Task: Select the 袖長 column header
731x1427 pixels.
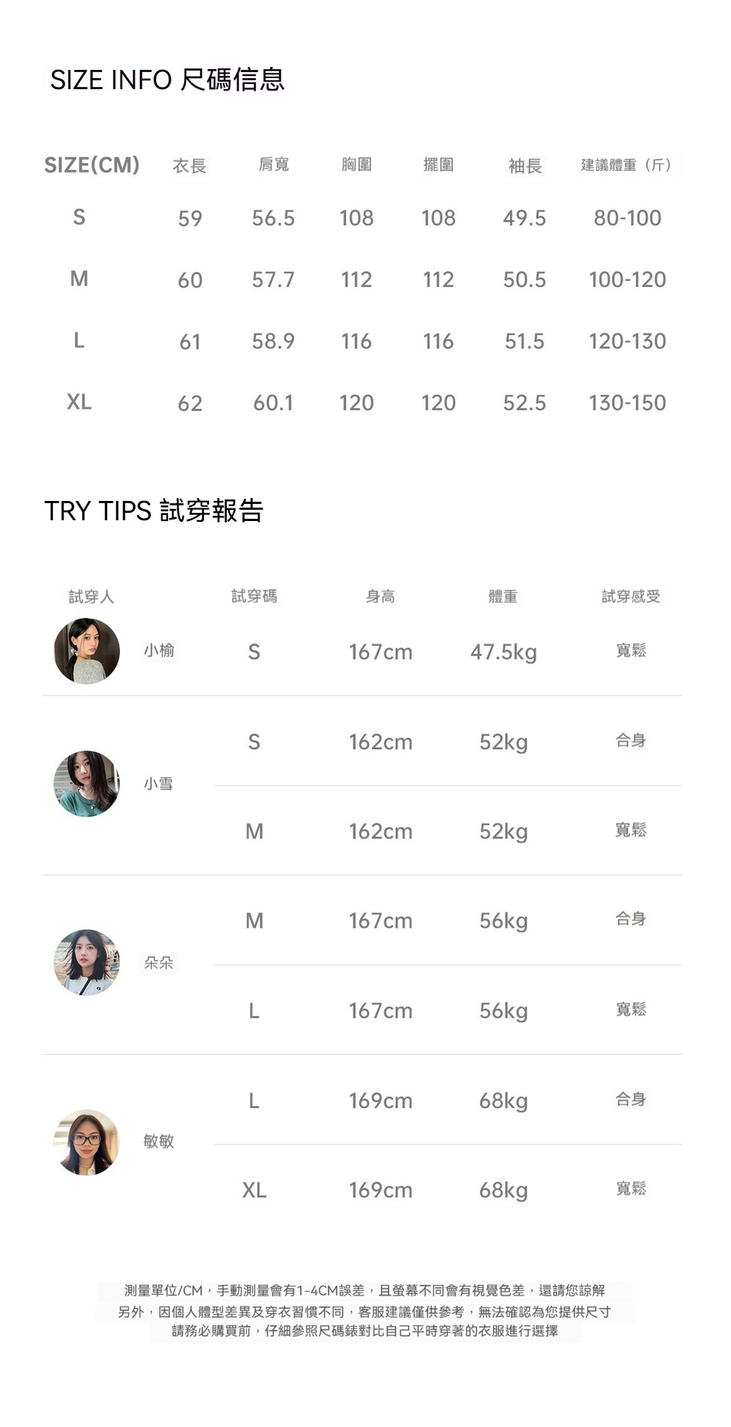Action: [525, 166]
